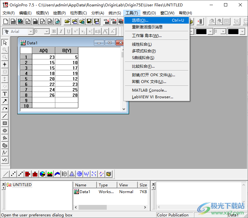Open the font size dropdown
The height and width of the screenshot is (218, 248).
[47, 32]
